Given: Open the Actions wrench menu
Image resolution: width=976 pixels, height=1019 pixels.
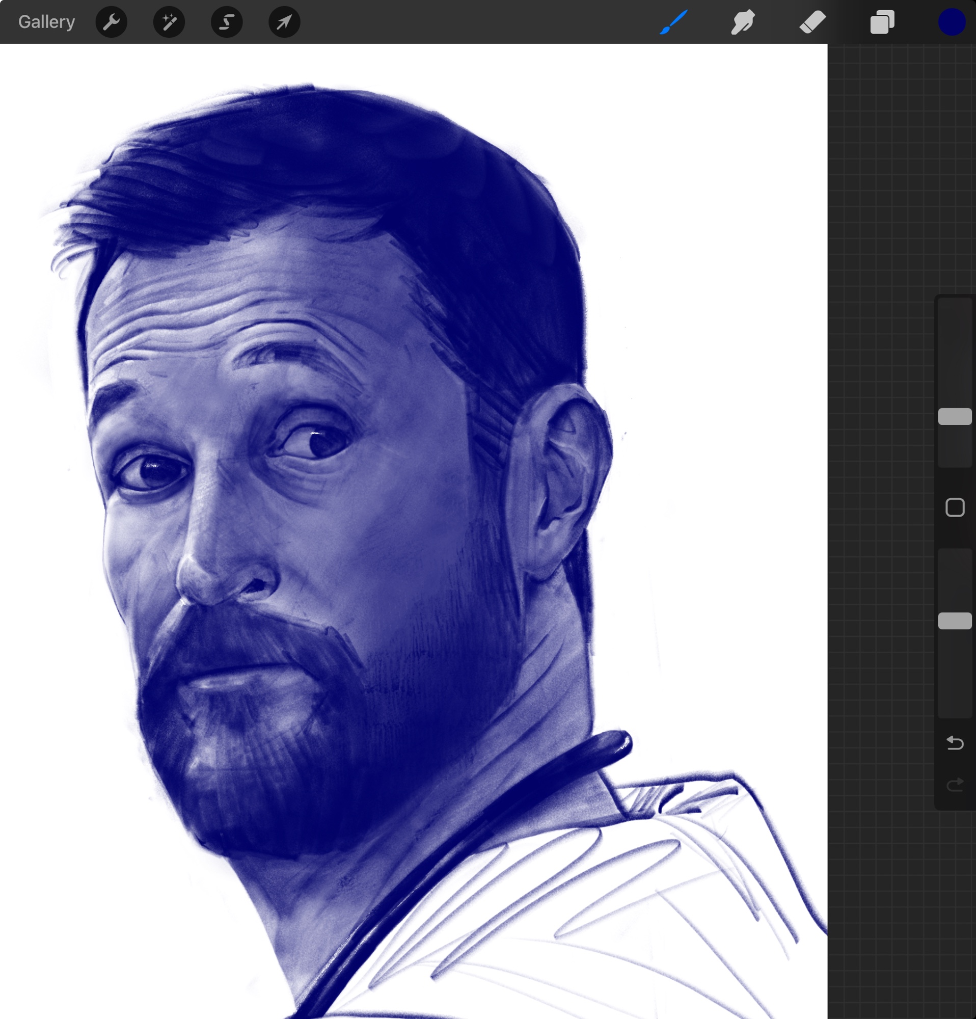Looking at the screenshot, I should pos(111,22).
